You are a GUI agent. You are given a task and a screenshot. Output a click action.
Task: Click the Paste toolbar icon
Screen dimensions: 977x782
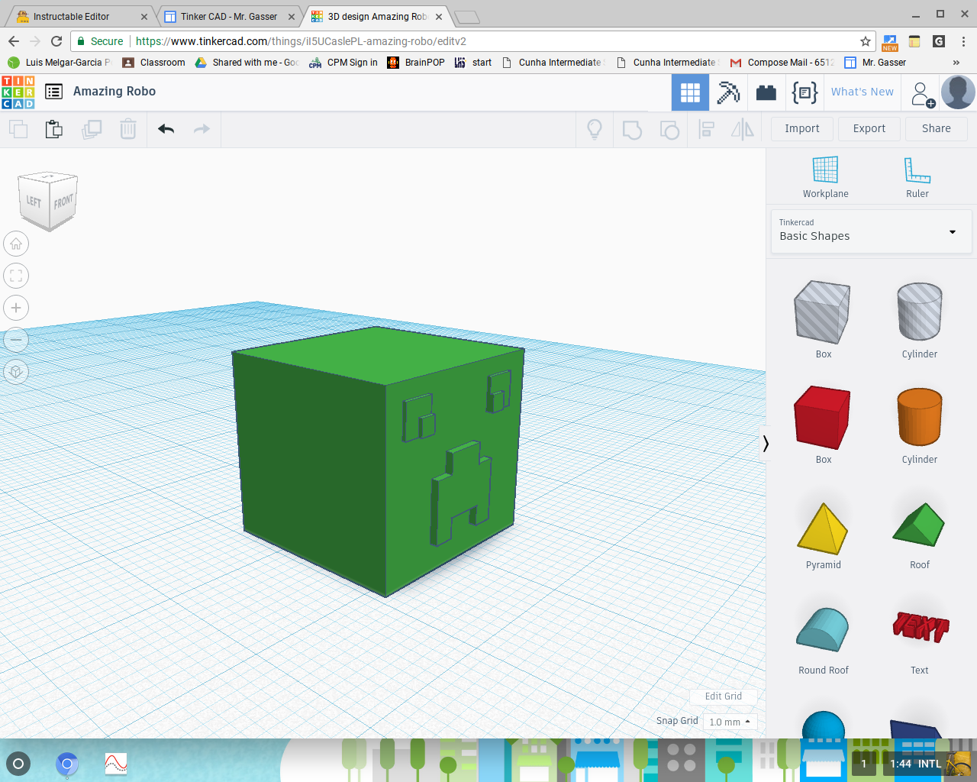(x=54, y=129)
